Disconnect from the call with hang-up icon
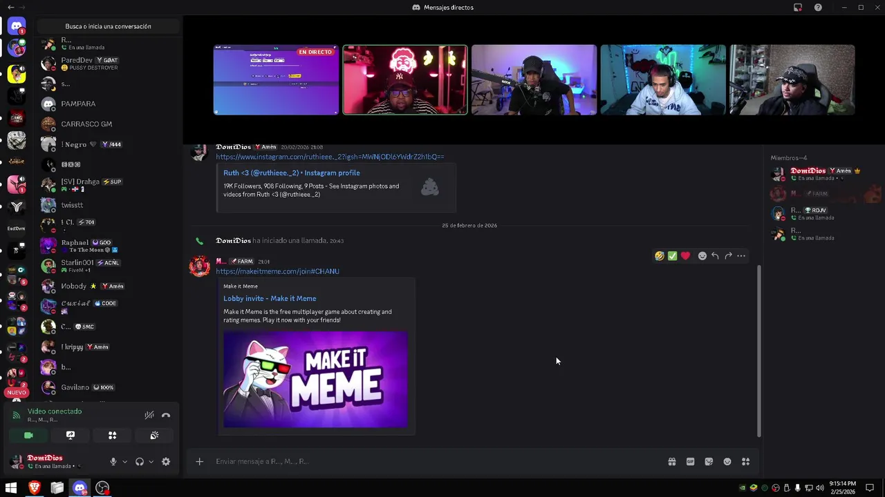The image size is (885, 497). coord(166,415)
